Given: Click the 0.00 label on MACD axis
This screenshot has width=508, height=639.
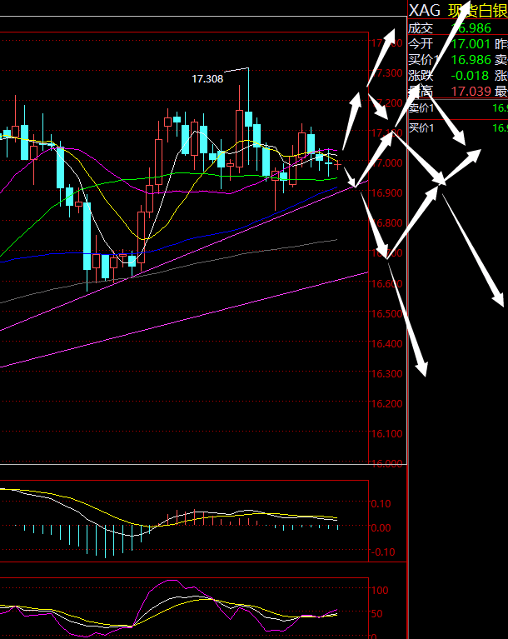Looking at the screenshot, I should 381,527.
